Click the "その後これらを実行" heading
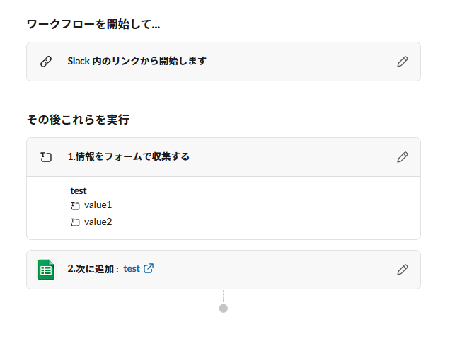This screenshot has height=356, width=450. tap(78, 120)
